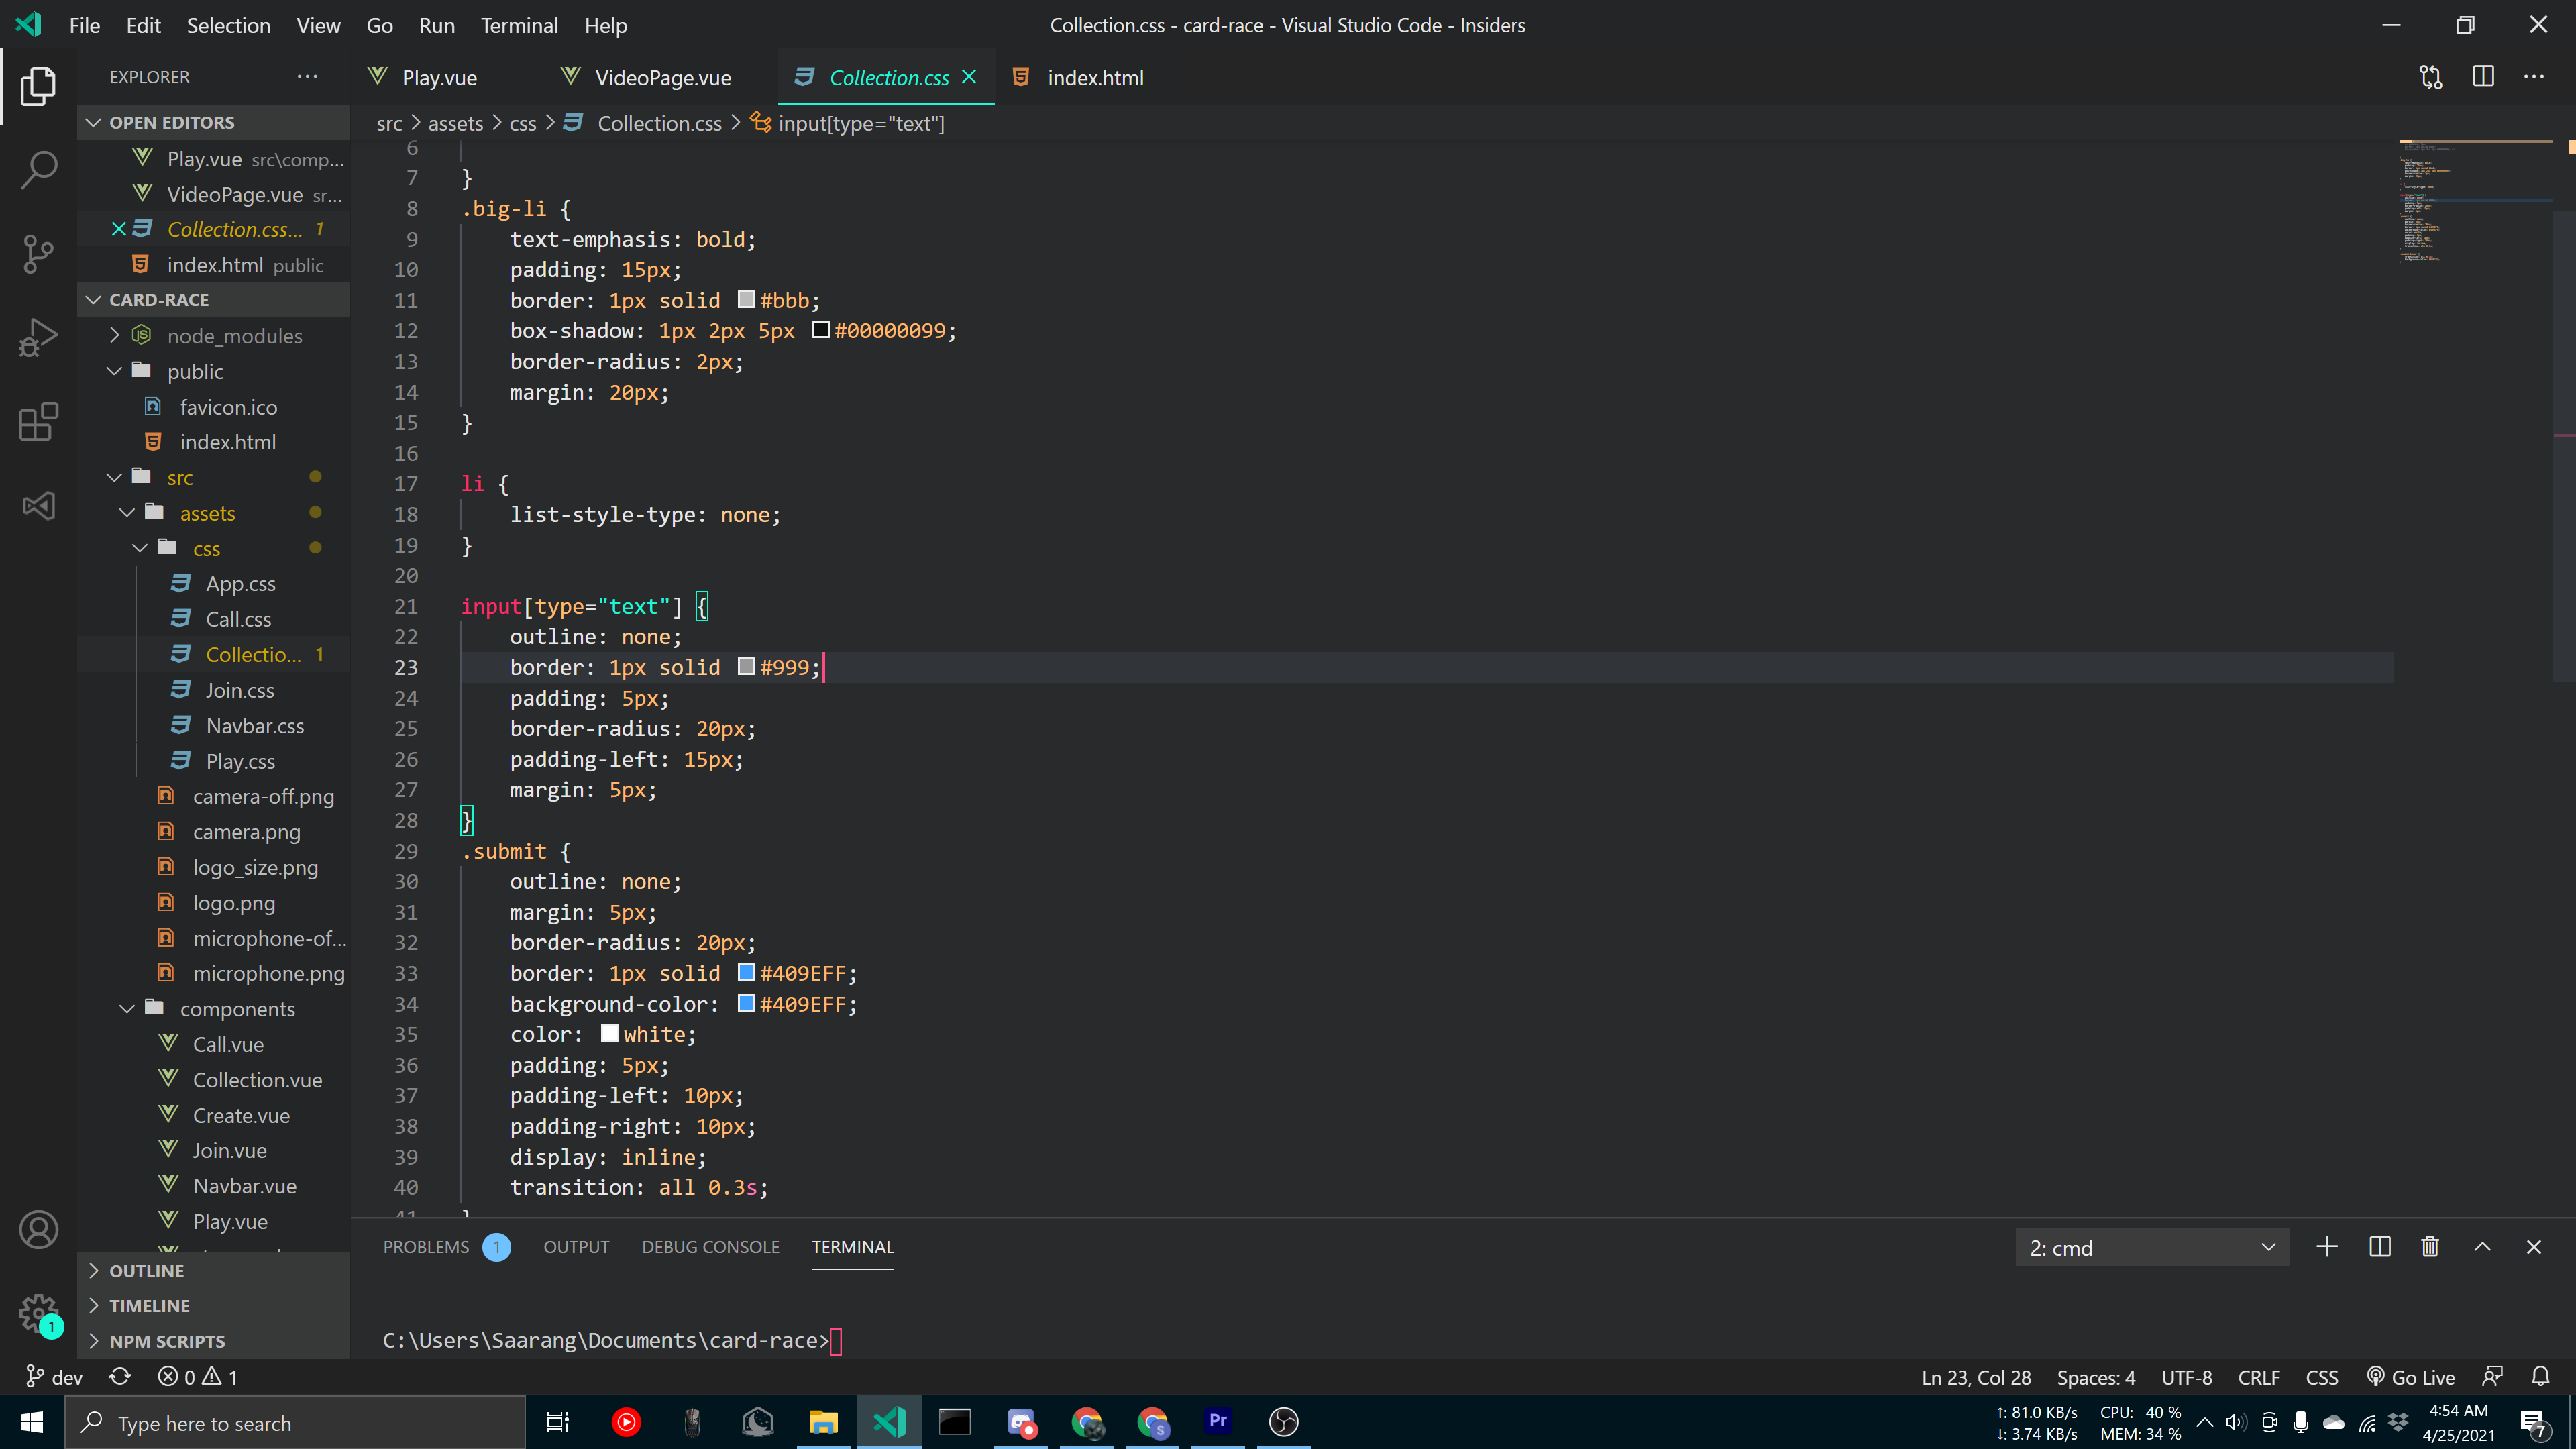The width and height of the screenshot is (2576, 1449).
Task: Expand the node_modules folder
Action: tap(234, 336)
